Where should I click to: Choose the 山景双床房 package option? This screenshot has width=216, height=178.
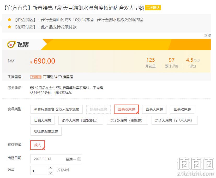tap(182, 109)
